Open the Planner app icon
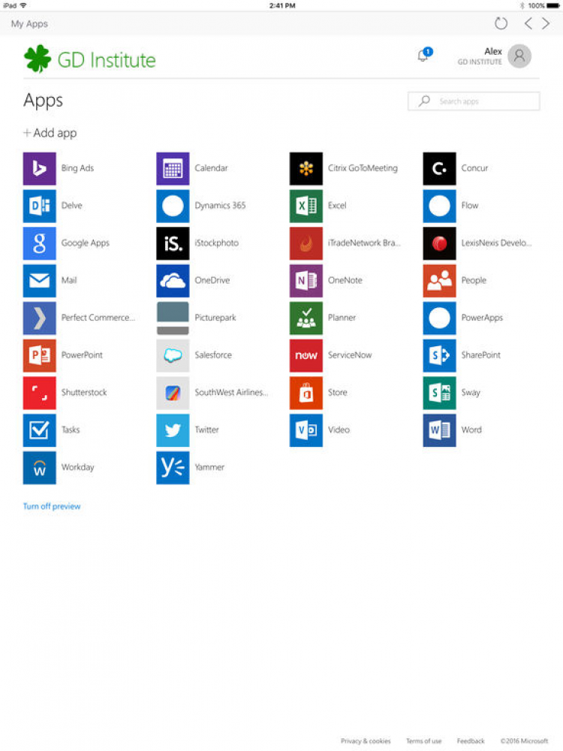This screenshot has height=751, width=563. pyautogui.click(x=306, y=318)
